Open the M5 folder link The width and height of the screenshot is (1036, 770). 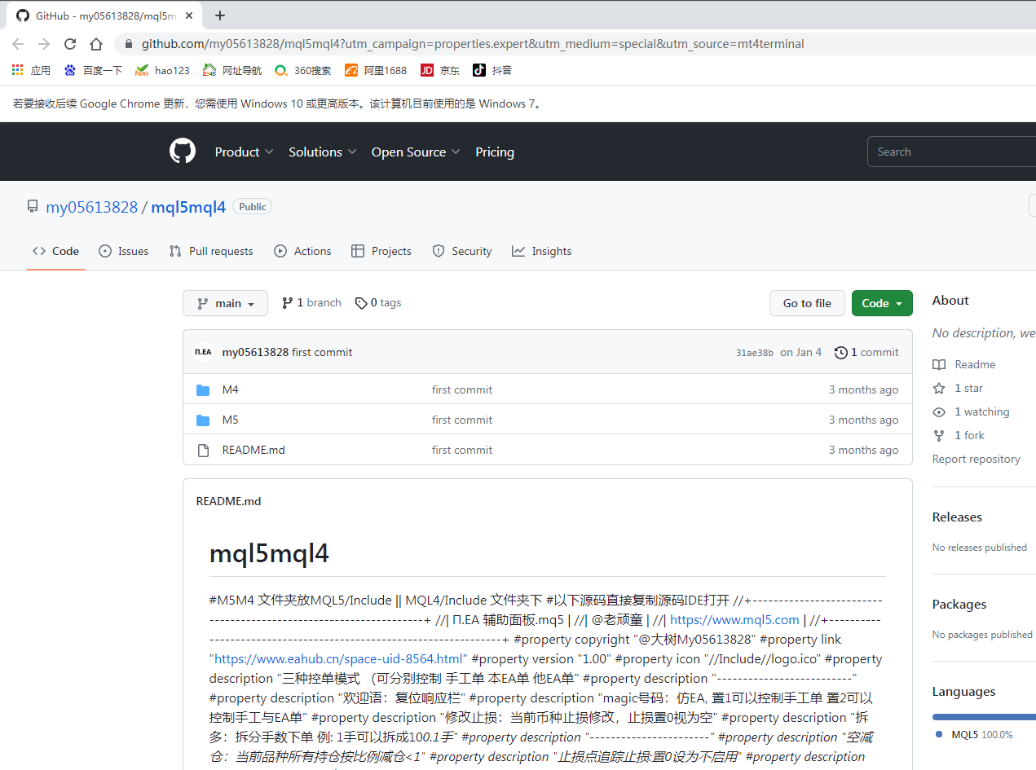point(230,420)
